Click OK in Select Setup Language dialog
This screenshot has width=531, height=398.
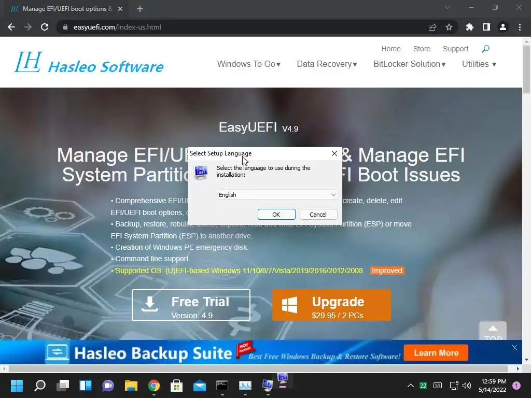pos(276,214)
